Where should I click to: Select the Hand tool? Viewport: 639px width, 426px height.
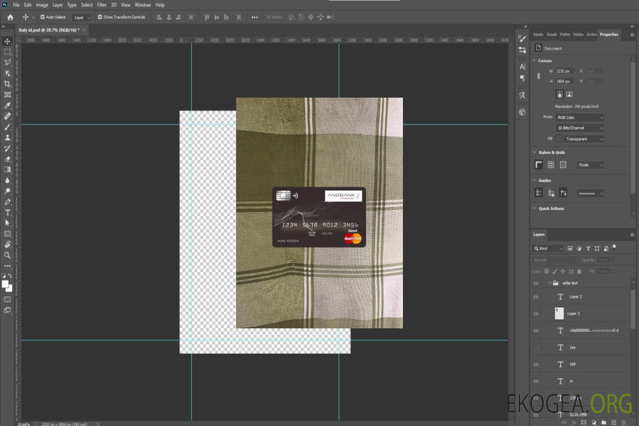pos(7,244)
